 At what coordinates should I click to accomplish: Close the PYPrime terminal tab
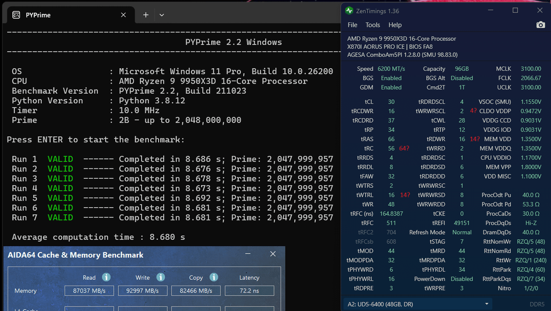[x=123, y=15]
